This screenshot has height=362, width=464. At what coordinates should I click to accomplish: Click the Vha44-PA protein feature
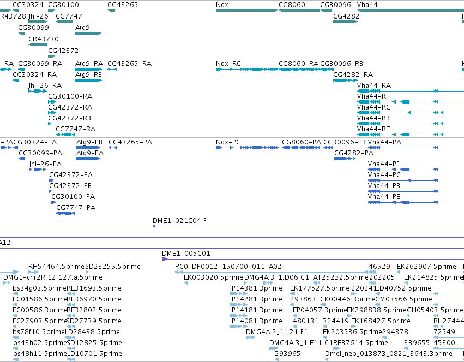[x=403, y=148]
